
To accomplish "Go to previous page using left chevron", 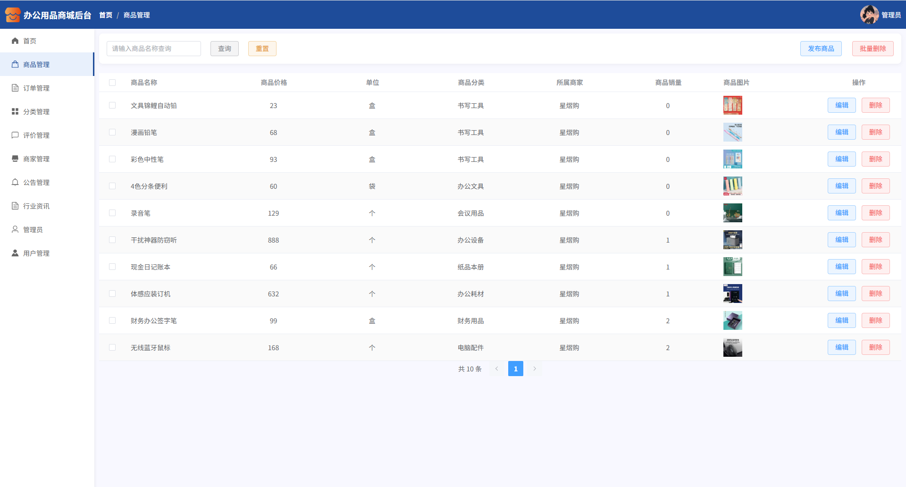I will (x=496, y=369).
